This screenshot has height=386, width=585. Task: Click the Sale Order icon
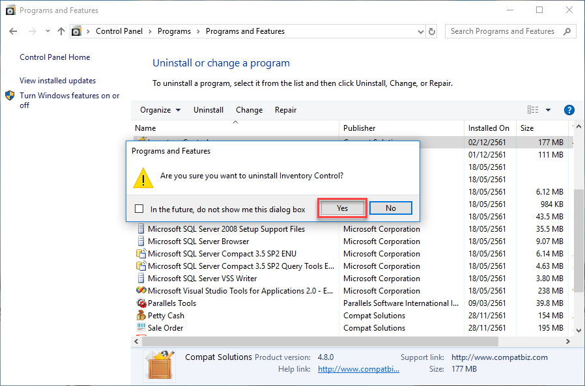[x=141, y=327]
